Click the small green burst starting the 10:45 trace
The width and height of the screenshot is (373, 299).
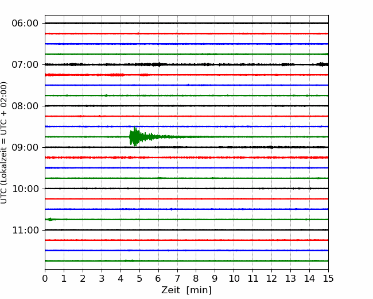click(50, 219)
